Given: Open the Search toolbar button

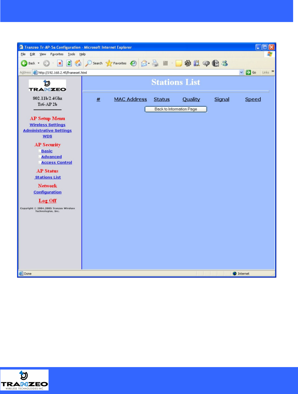Looking at the screenshot, I should [x=94, y=63].
